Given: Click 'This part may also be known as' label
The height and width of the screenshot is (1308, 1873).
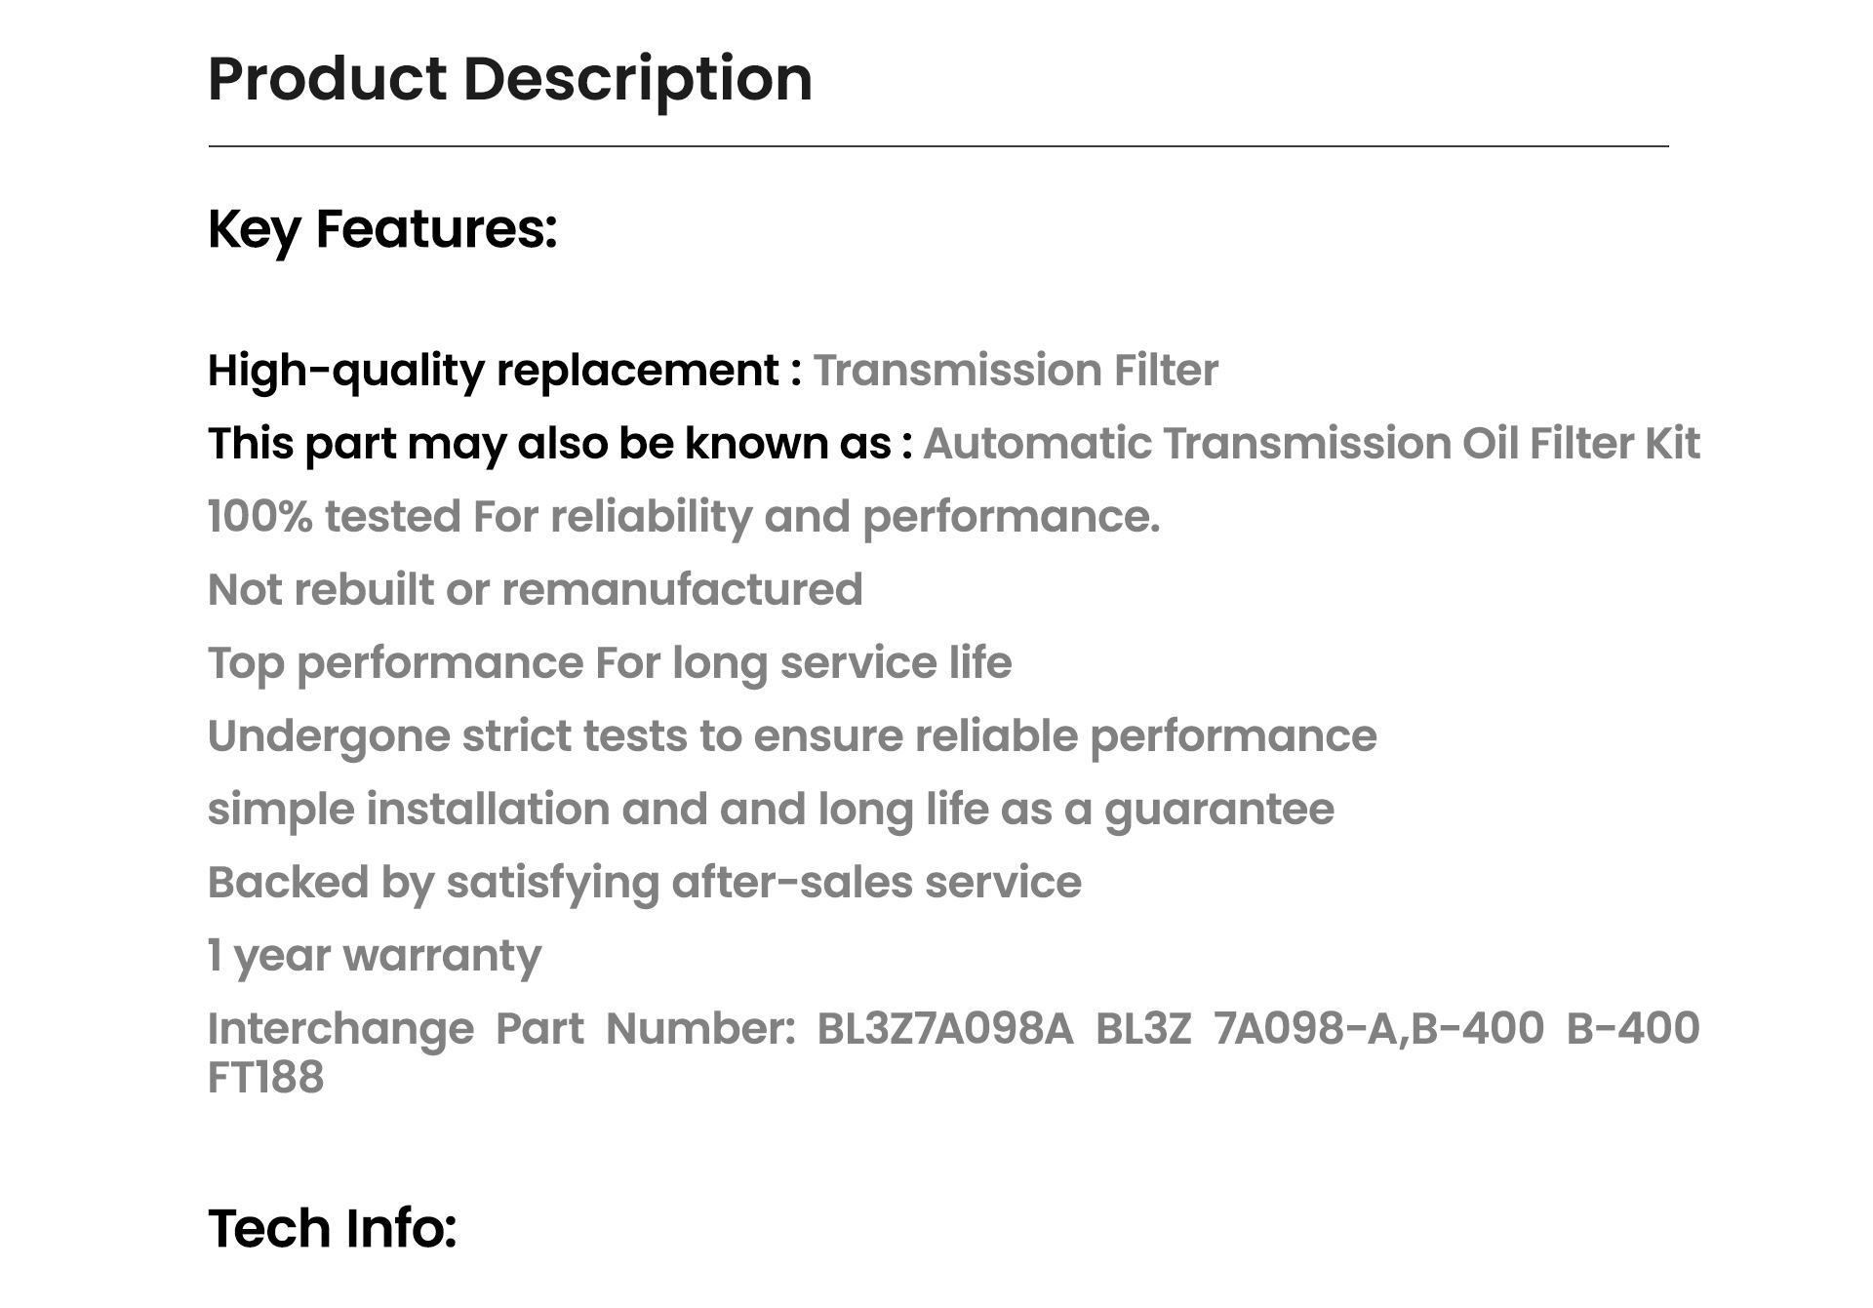Looking at the screenshot, I should coord(560,444).
